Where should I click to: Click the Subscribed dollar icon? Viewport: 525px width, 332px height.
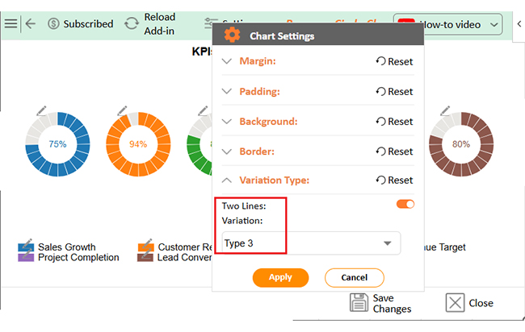(54, 23)
